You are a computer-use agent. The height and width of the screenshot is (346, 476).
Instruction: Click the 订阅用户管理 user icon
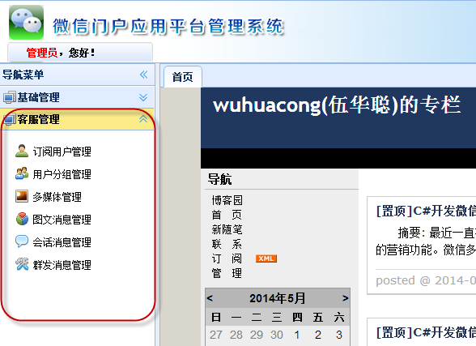[22, 151]
